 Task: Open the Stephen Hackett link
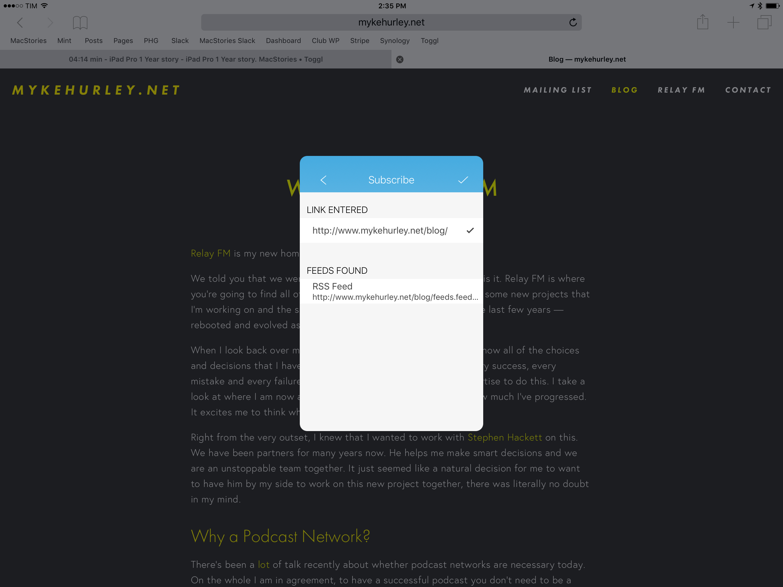click(504, 437)
